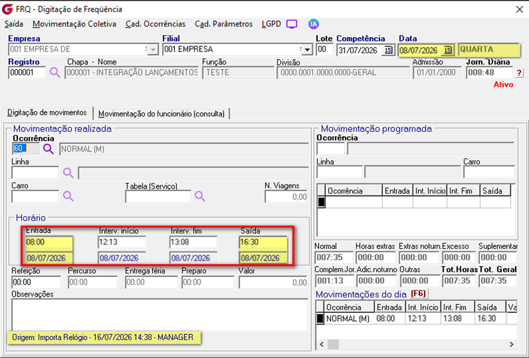The height and width of the screenshot is (358, 529).
Task: Click the Observações text area
Action: tap(159, 315)
